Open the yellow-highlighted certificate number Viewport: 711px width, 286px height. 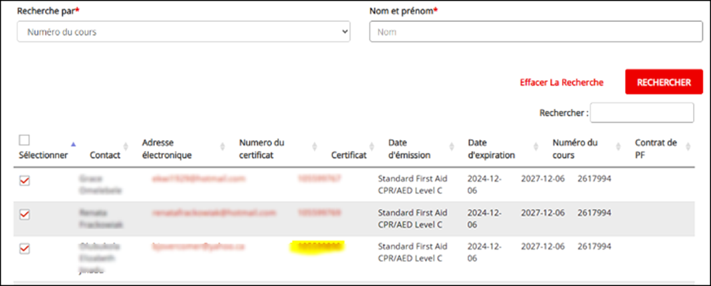318,247
